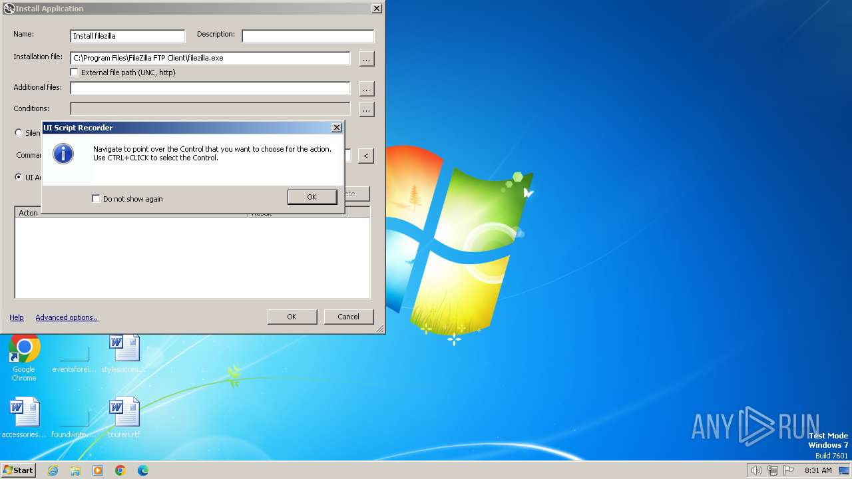The image size is (852, 479).
Task: Browse for the installation file
Action: pos(367,59)
